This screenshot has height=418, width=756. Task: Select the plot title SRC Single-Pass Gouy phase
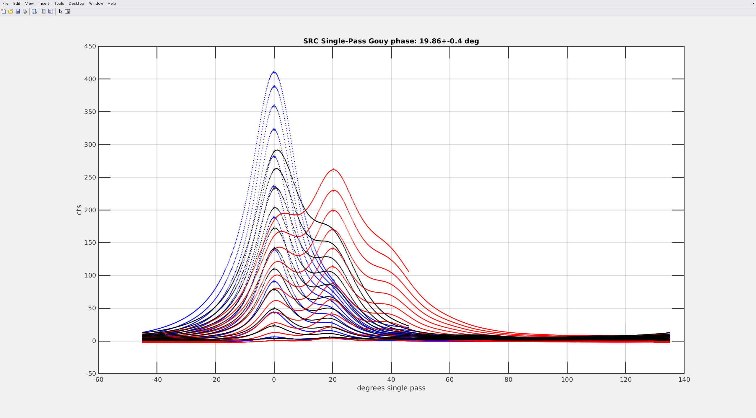pos(391,41)
